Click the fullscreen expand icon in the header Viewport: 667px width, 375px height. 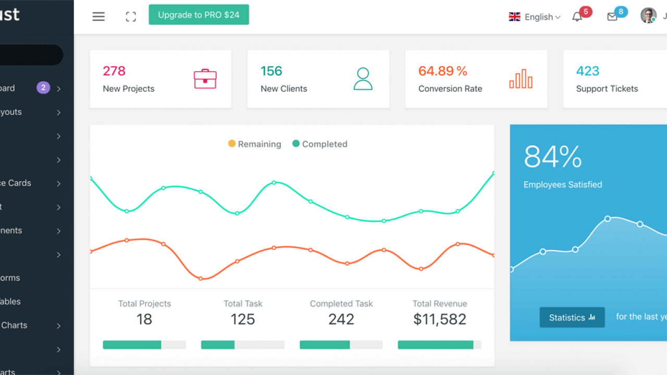pyautogui.click(x=130, y=16)
